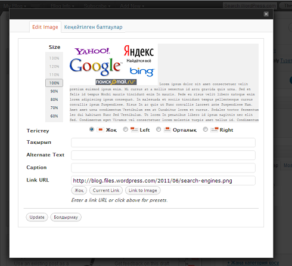Click the Current Link preset button
The height and width of the screenshot is (266, 292).
pyautogui.click(x=106, y=190)
